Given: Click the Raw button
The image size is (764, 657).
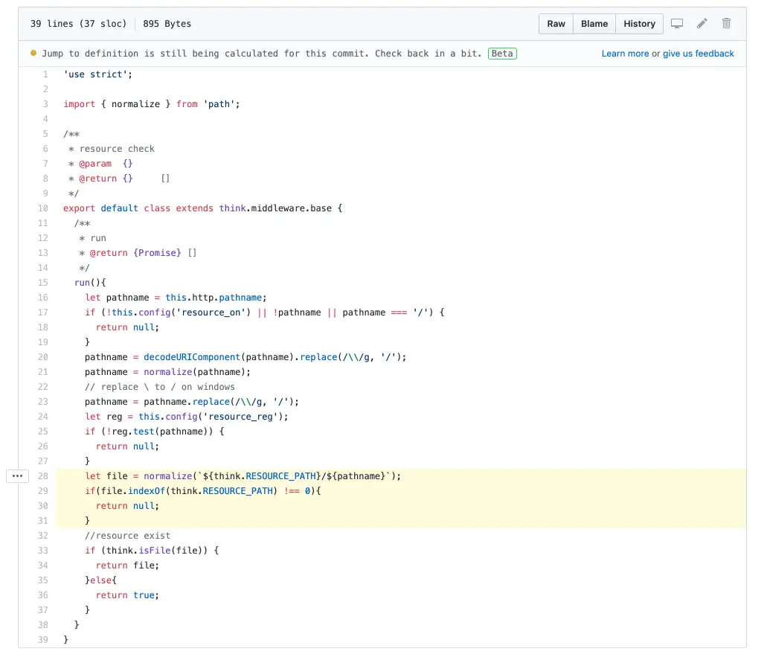Looking at the screenshot, I should pyautogui.click(x=556, y=23).
